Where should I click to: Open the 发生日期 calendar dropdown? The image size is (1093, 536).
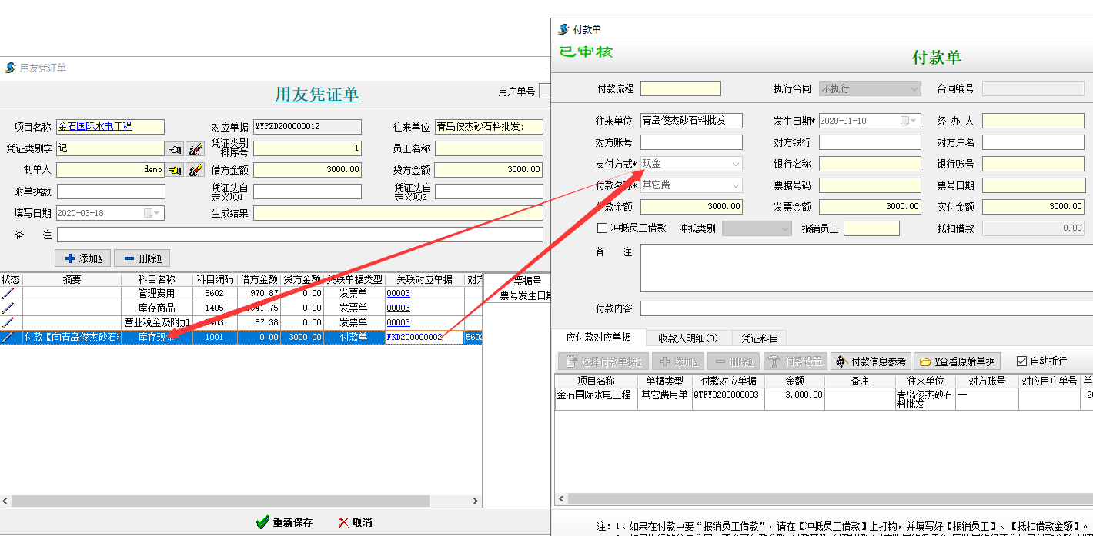click(912, 121)
